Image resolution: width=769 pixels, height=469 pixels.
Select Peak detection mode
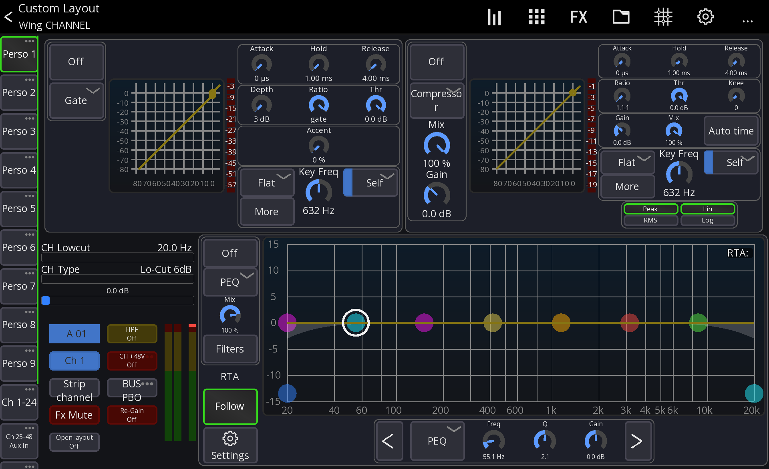pos(650,209)
